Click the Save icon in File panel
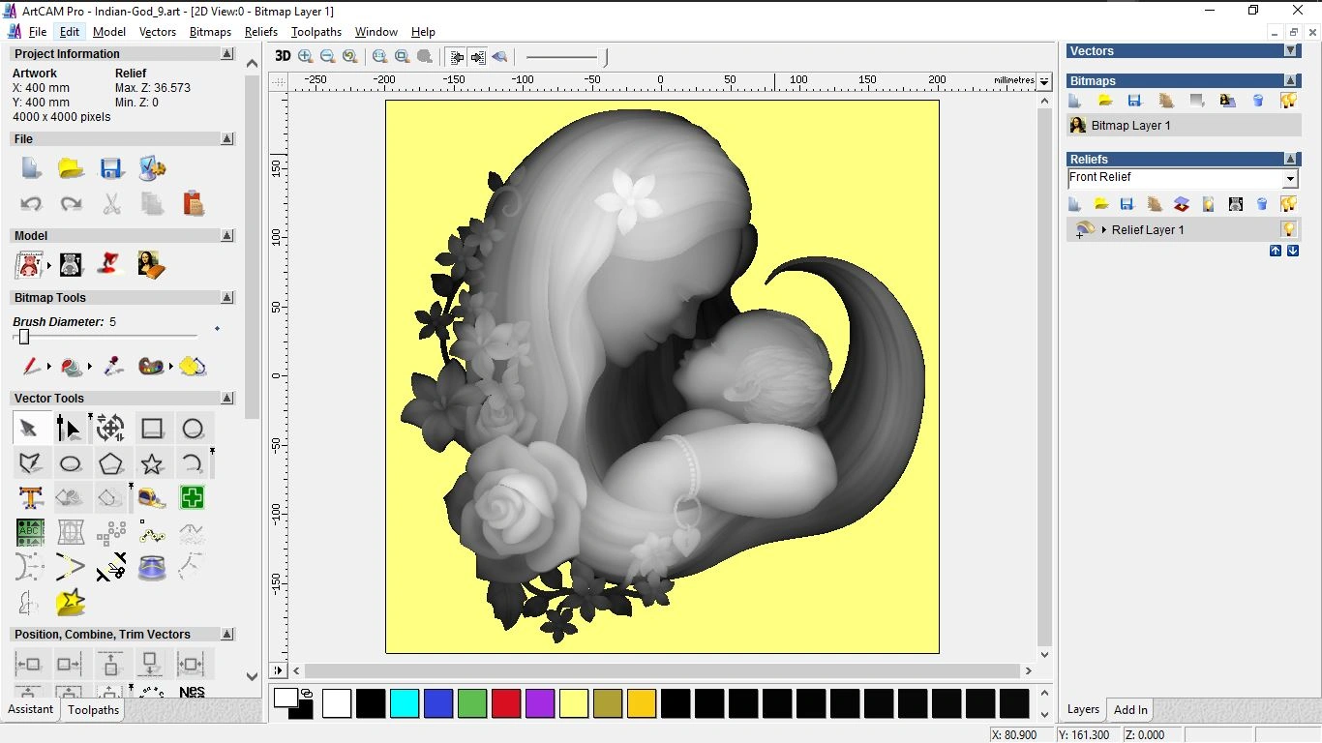Image resolution: width=1322 pixels, height=743 pixels. [111, 168]
